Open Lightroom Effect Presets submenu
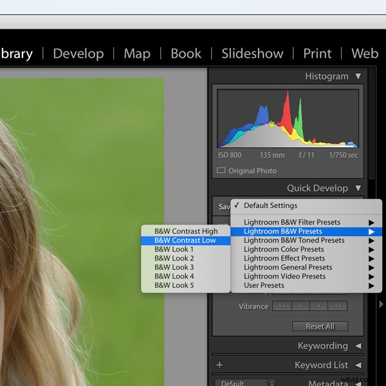This screenshot has width=386, height=386. point(306,258)
